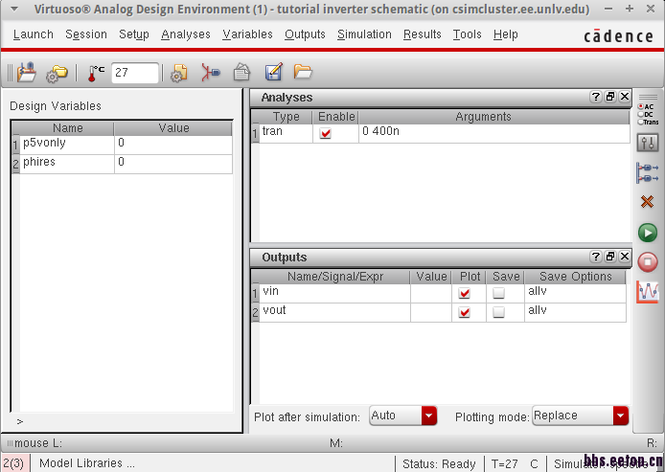The image size is (665, 472).
Task: Click the plot waveform outputs icon
Action: (x=648, y=292)
